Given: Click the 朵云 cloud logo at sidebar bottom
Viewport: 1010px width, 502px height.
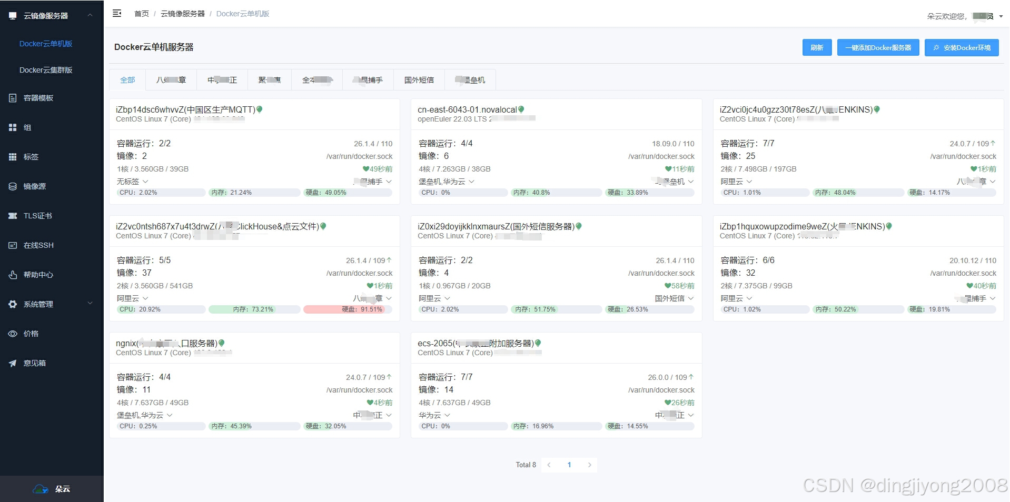Looking at the screenshot, I should pyautogui.click(x=41, y=489).
